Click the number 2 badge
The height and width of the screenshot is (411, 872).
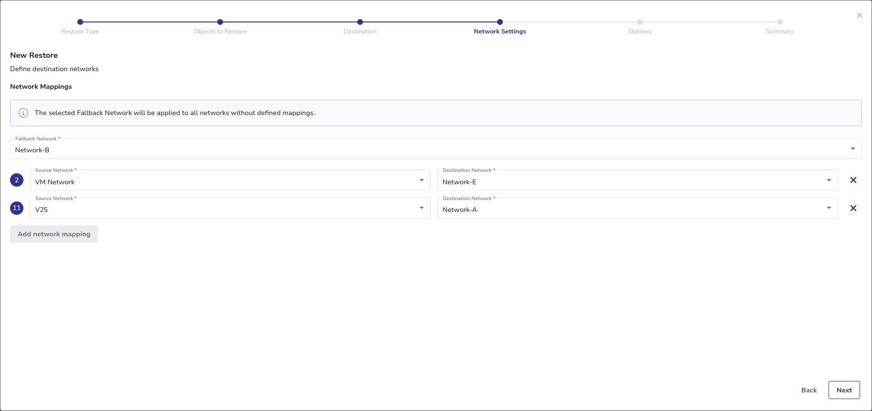pyautogui.click(x=17, y=180)
